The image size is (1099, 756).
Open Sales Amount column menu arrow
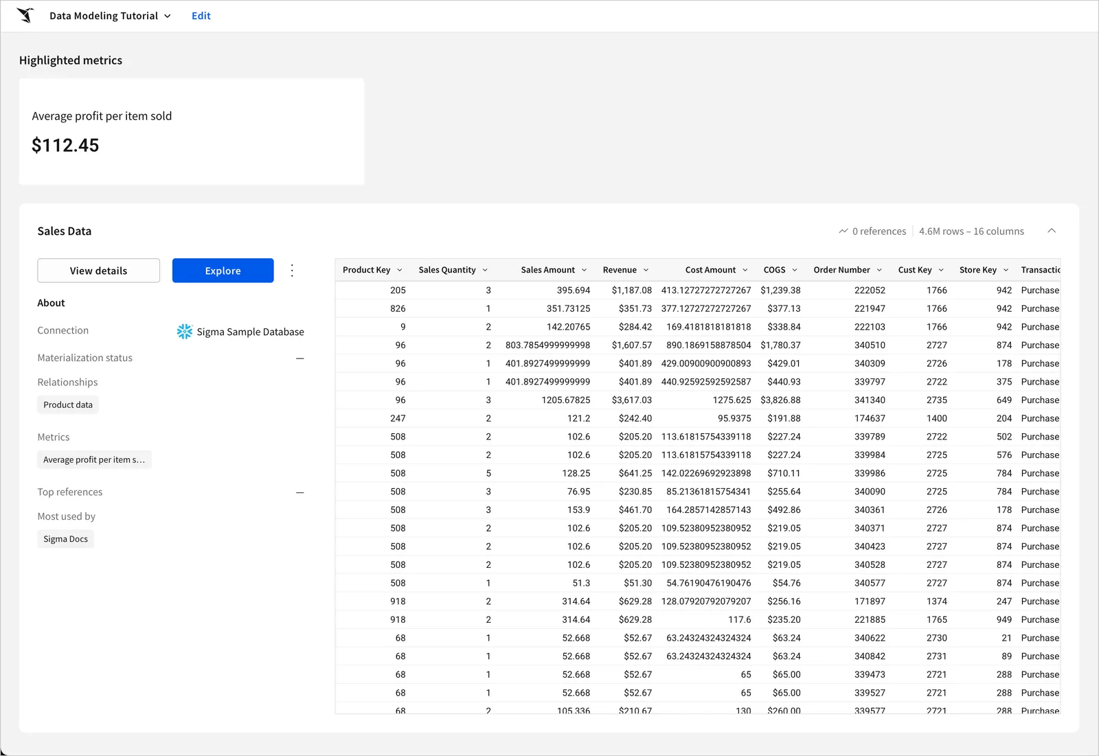coord(585,270)
